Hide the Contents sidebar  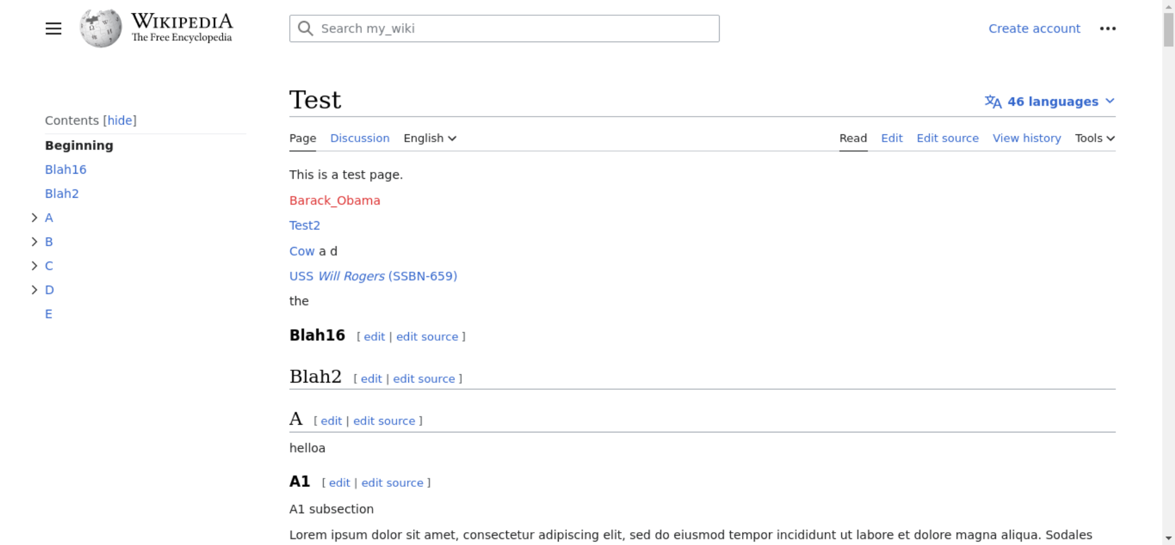120,120
